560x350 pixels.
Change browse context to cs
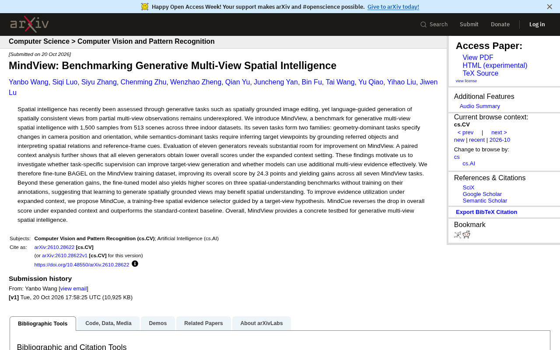coord(457,157)
